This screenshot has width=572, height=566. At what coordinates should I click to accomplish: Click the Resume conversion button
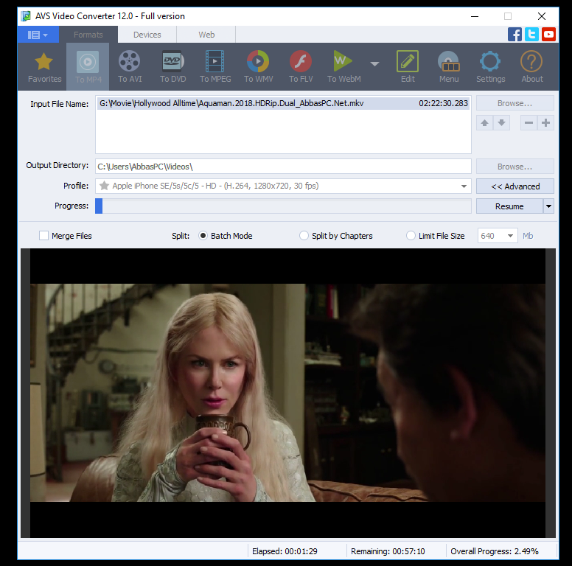[x=509, y=206]
